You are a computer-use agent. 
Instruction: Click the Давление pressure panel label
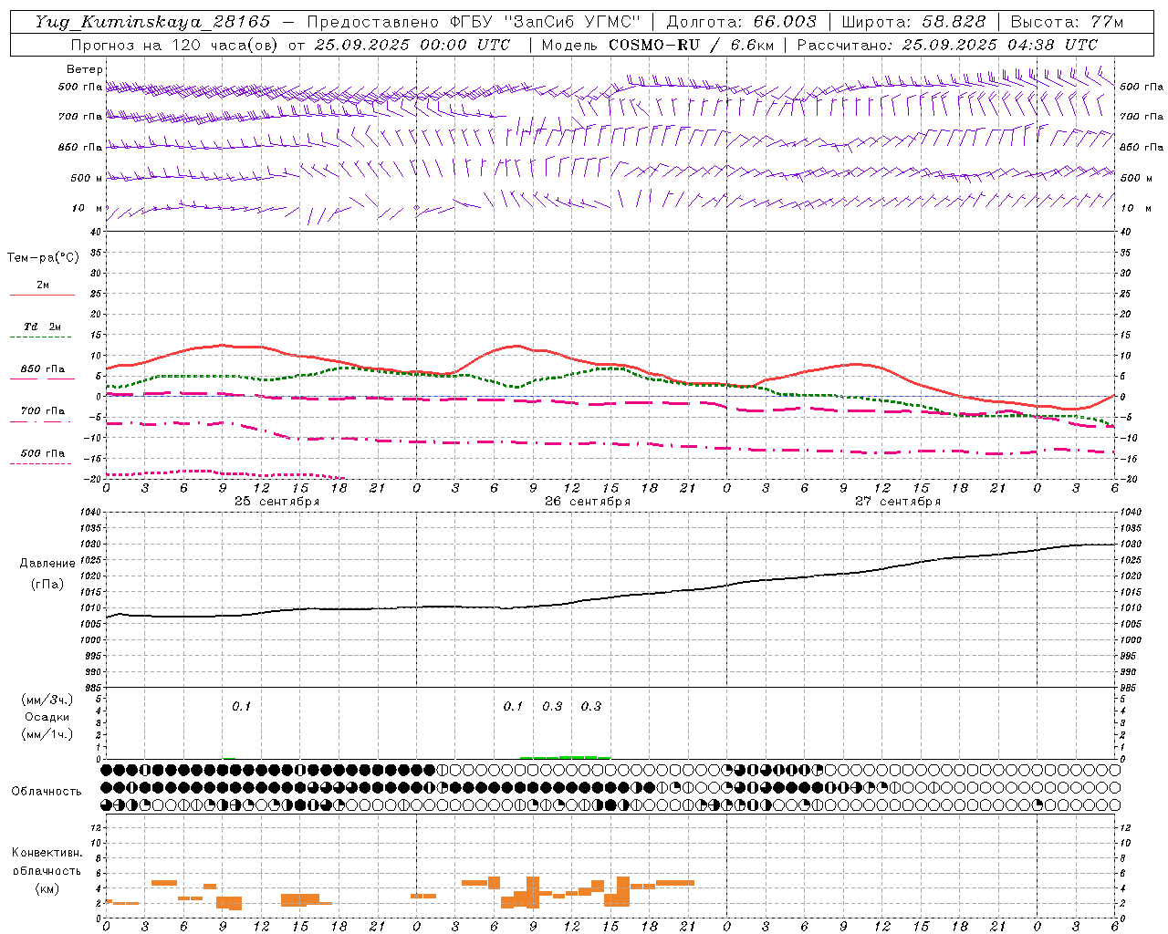47,564
